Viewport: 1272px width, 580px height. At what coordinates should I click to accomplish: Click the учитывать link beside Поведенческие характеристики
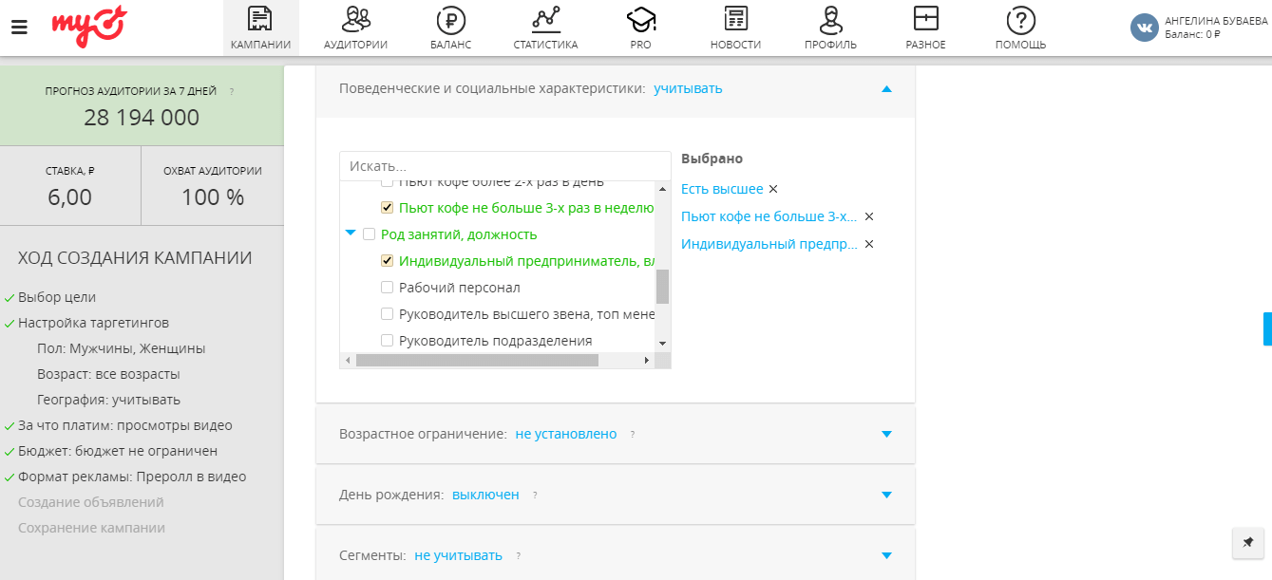(x=688, y=88)
